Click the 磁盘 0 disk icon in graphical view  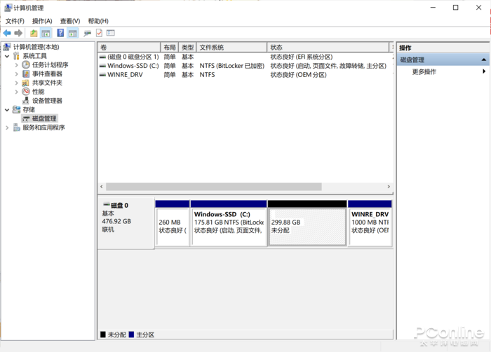point(107,205)
